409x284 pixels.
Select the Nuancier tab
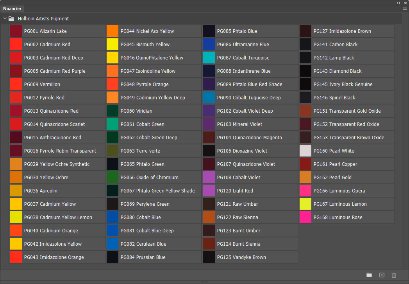point(12,9)
